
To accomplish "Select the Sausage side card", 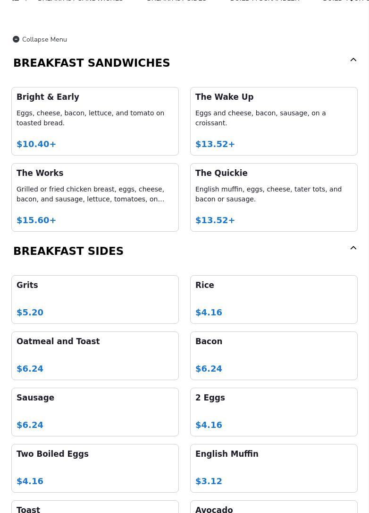I will pyautogui.click(x=95, y=412).
